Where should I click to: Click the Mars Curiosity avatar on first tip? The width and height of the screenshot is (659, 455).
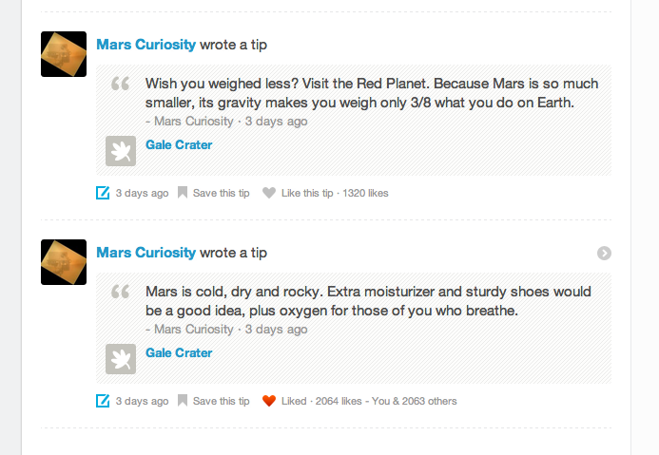click(x=64, y=54)
